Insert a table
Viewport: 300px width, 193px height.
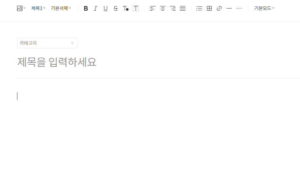[209, 9]
